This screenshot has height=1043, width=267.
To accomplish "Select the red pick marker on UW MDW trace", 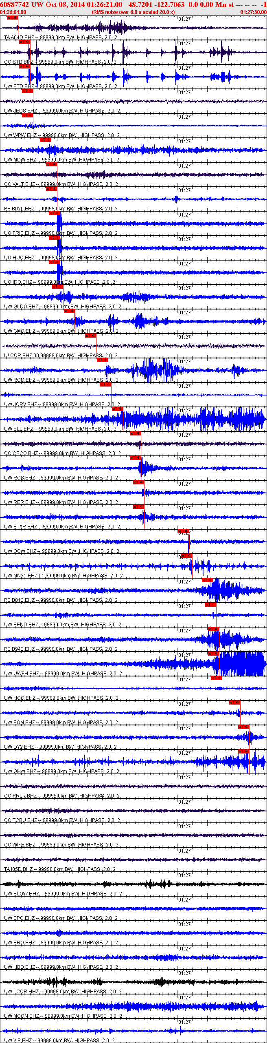I will [45, 140].
